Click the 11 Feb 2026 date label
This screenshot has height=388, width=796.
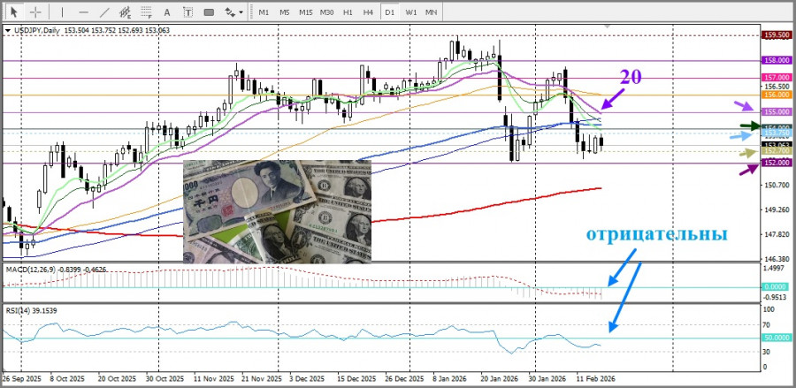[595, 379]
